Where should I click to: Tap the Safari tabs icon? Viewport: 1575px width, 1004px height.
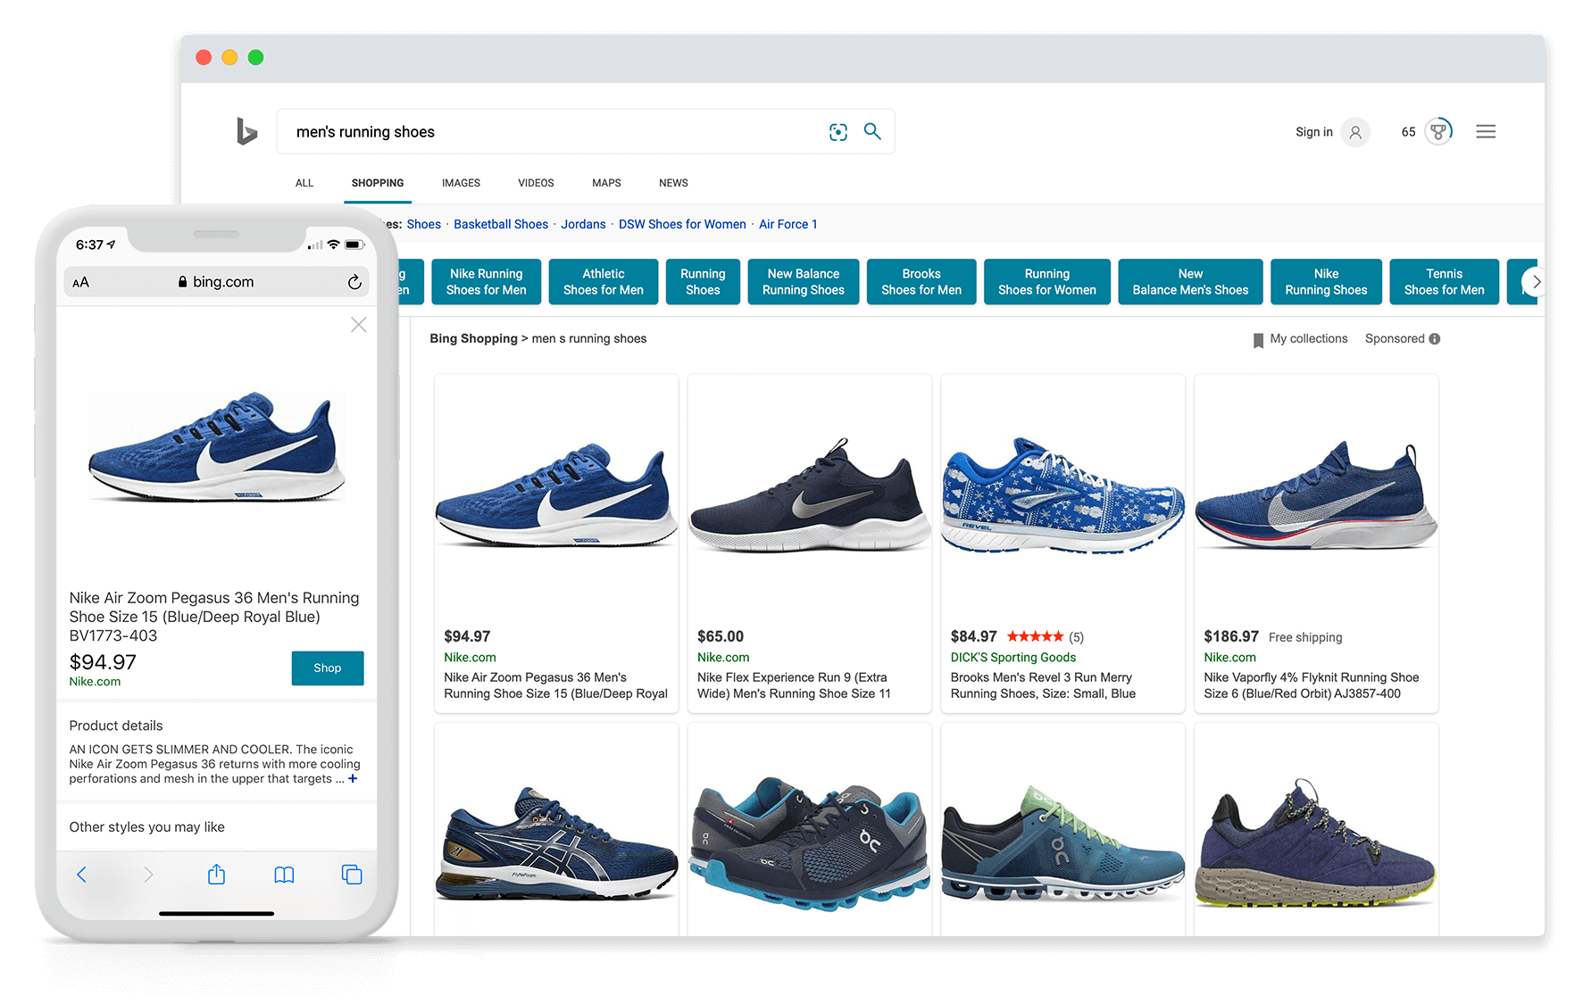tap(352, 875)
